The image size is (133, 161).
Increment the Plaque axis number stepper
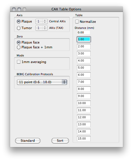[x=45, y=21]
